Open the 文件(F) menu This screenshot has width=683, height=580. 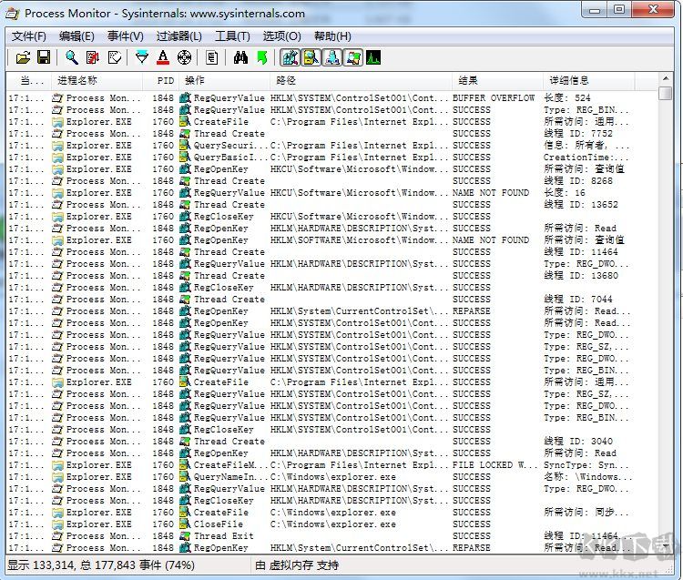[28, 36]
